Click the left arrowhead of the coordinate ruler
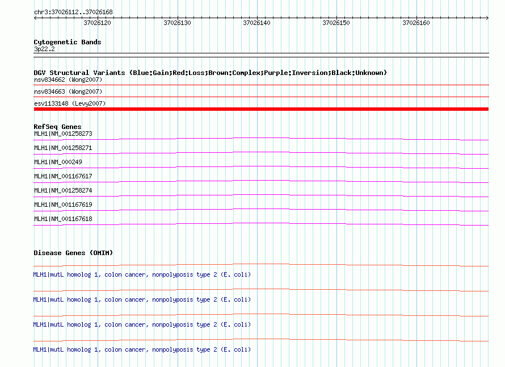This screenshot has height=367, width=505. [x=35, y=18]
